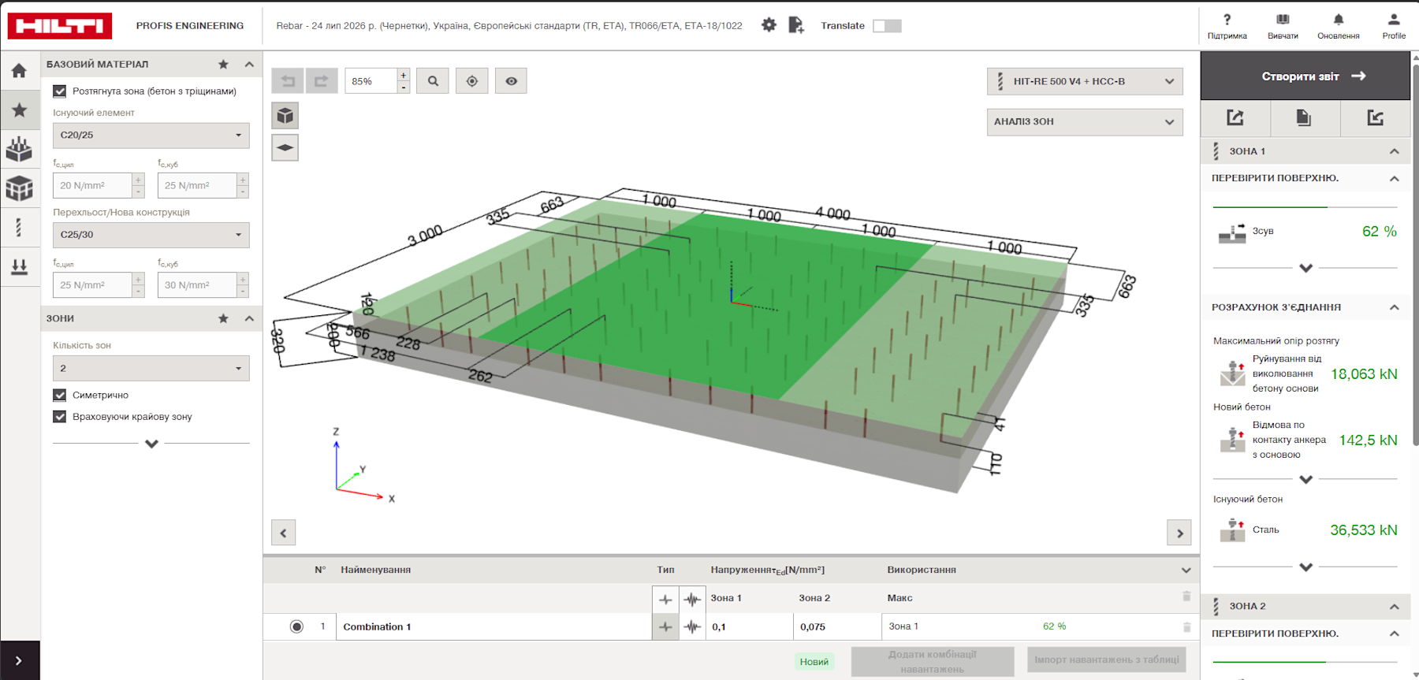The height and width of the screenshot is (680, 1419).
Task: Open the settings gear icon in the header
Action: (x=769, y=25)
